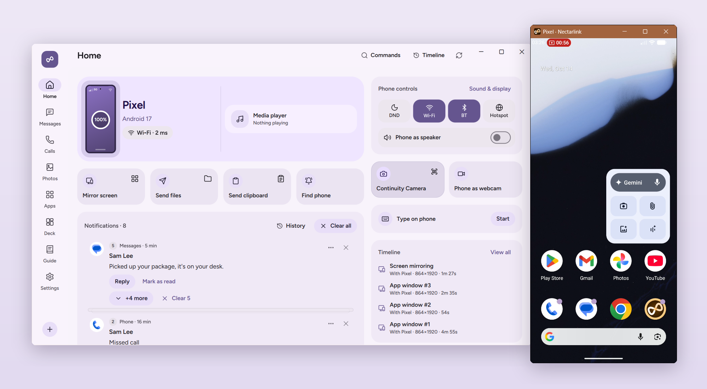Viewport: 707px width, 389px height.
Task: Open the Guide sidebar section
Action: 50,254
